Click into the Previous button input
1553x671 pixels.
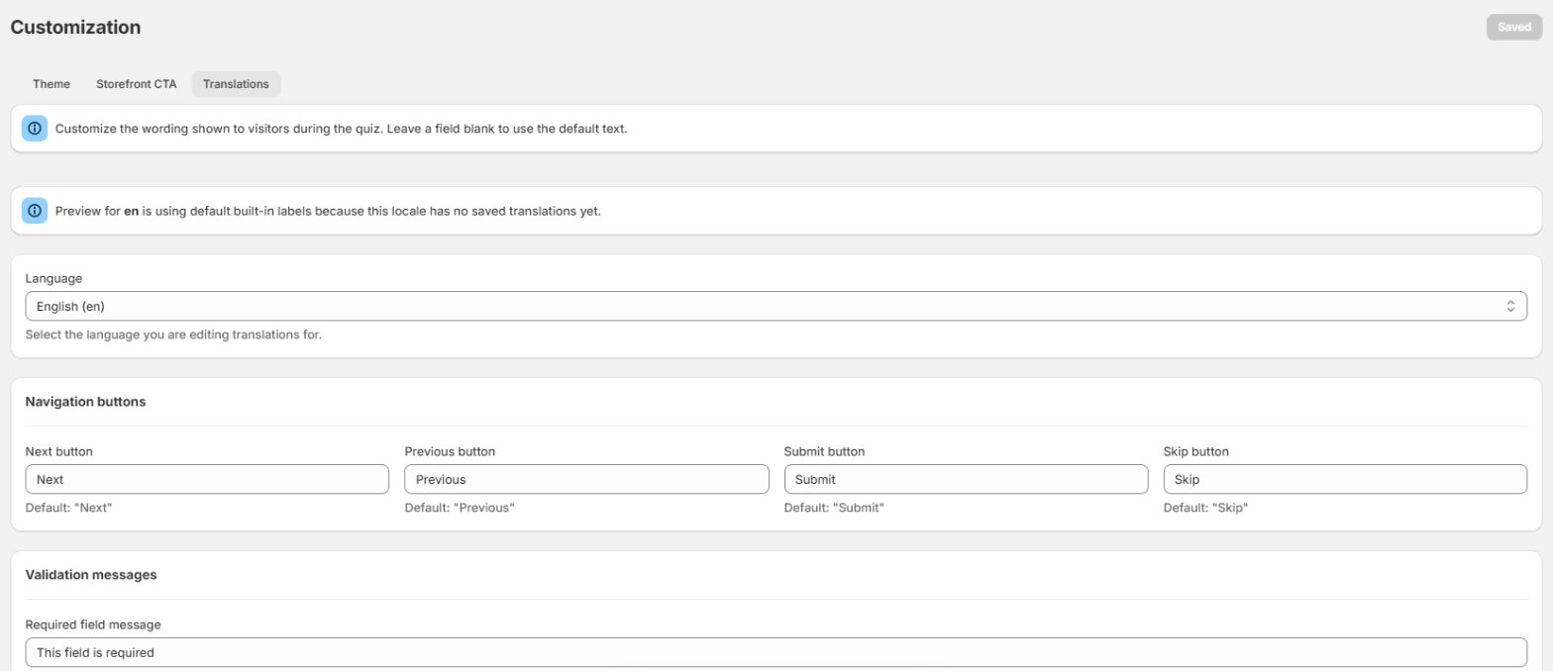[586, 479]
